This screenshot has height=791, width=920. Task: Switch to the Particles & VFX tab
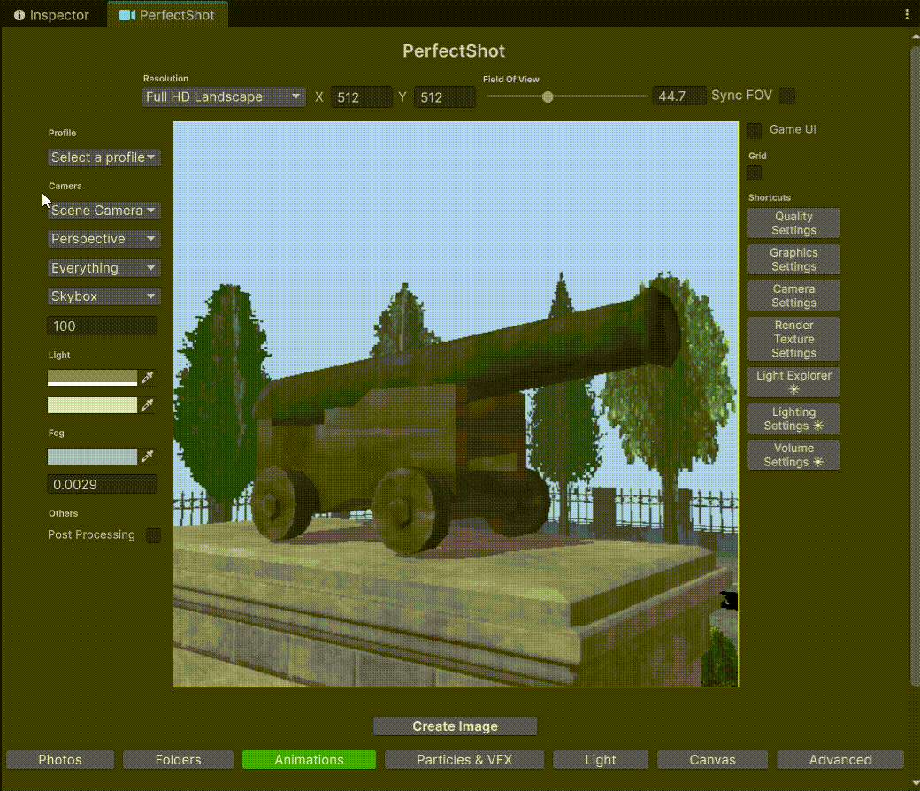point(464,760)
